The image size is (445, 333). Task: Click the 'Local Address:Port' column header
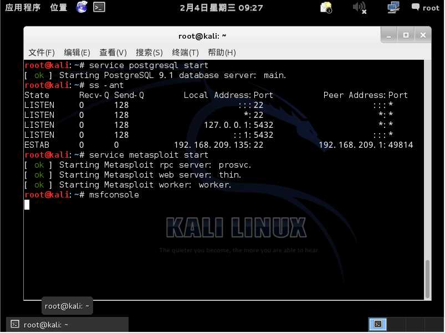228,95
